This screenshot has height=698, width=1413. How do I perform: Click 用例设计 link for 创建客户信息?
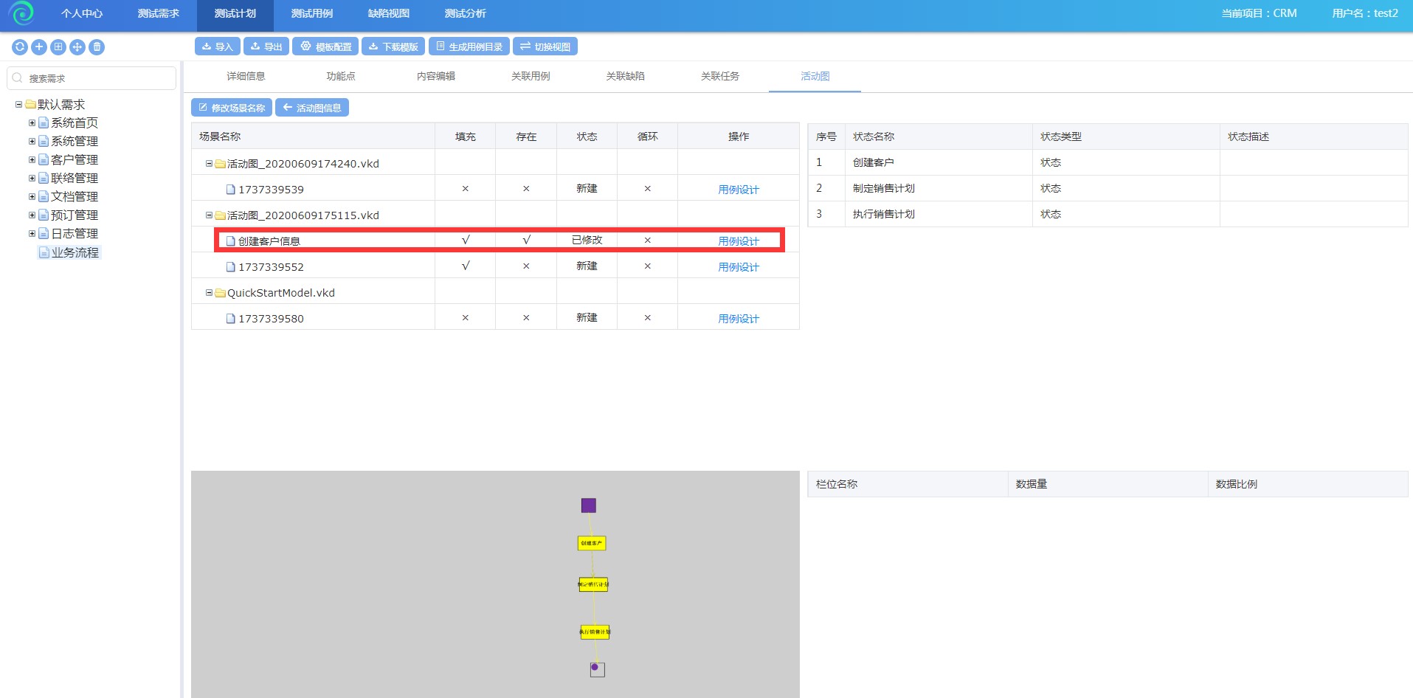click(738, 241)
